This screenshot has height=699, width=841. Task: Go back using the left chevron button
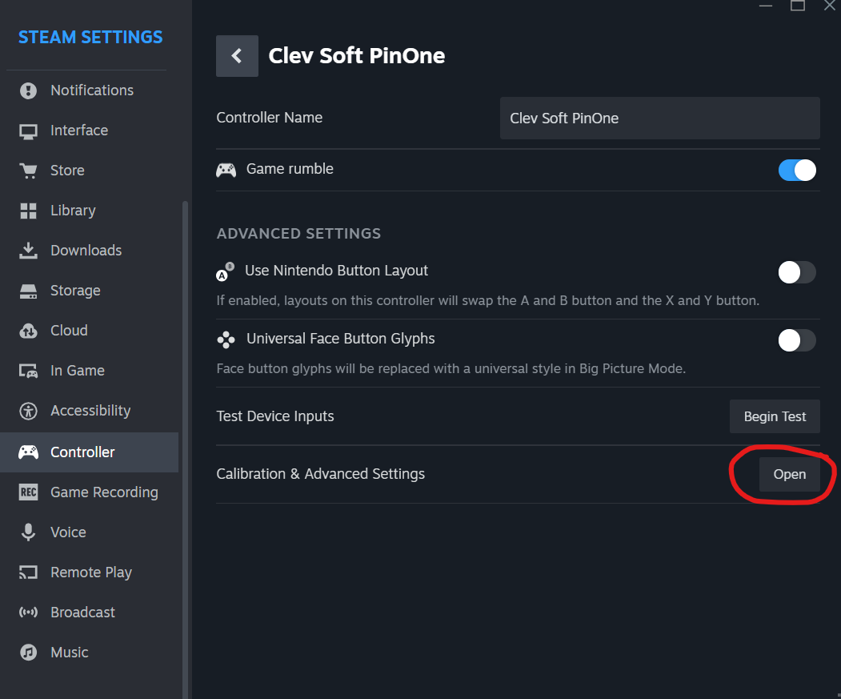[237, 56]
